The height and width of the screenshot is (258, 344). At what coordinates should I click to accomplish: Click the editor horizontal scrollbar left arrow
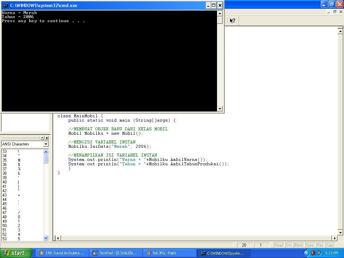[x=58, y=238]
